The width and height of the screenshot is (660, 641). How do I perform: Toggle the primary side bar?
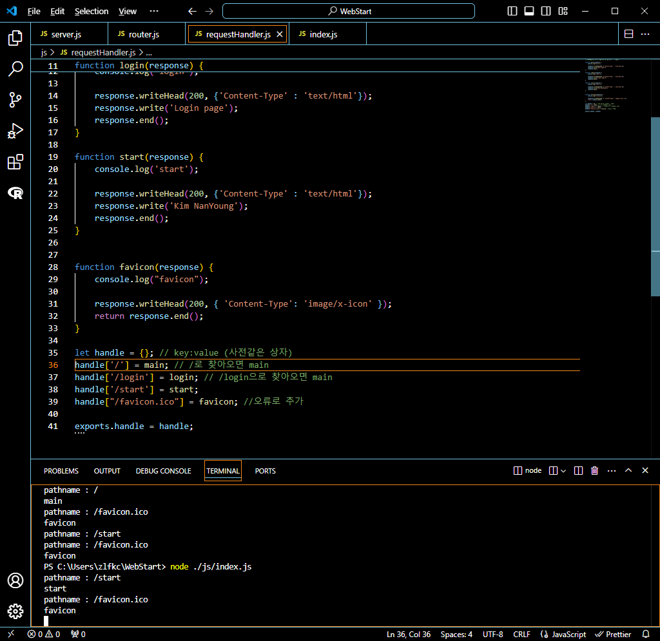pos(512,11)
